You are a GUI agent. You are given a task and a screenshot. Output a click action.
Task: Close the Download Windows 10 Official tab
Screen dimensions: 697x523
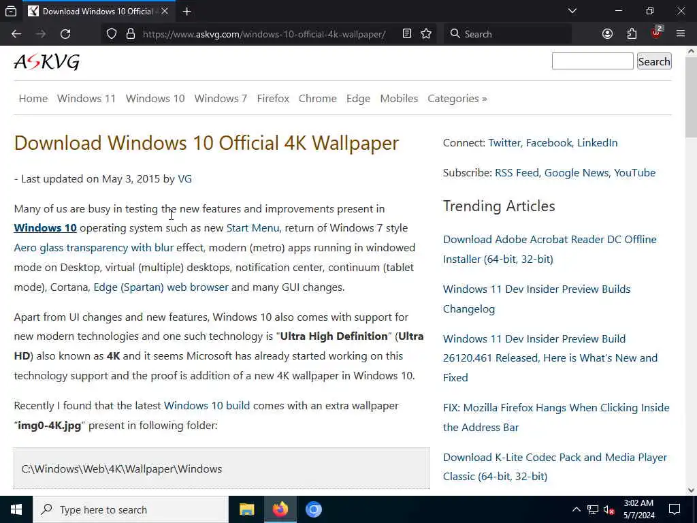(x=165, y=11)
